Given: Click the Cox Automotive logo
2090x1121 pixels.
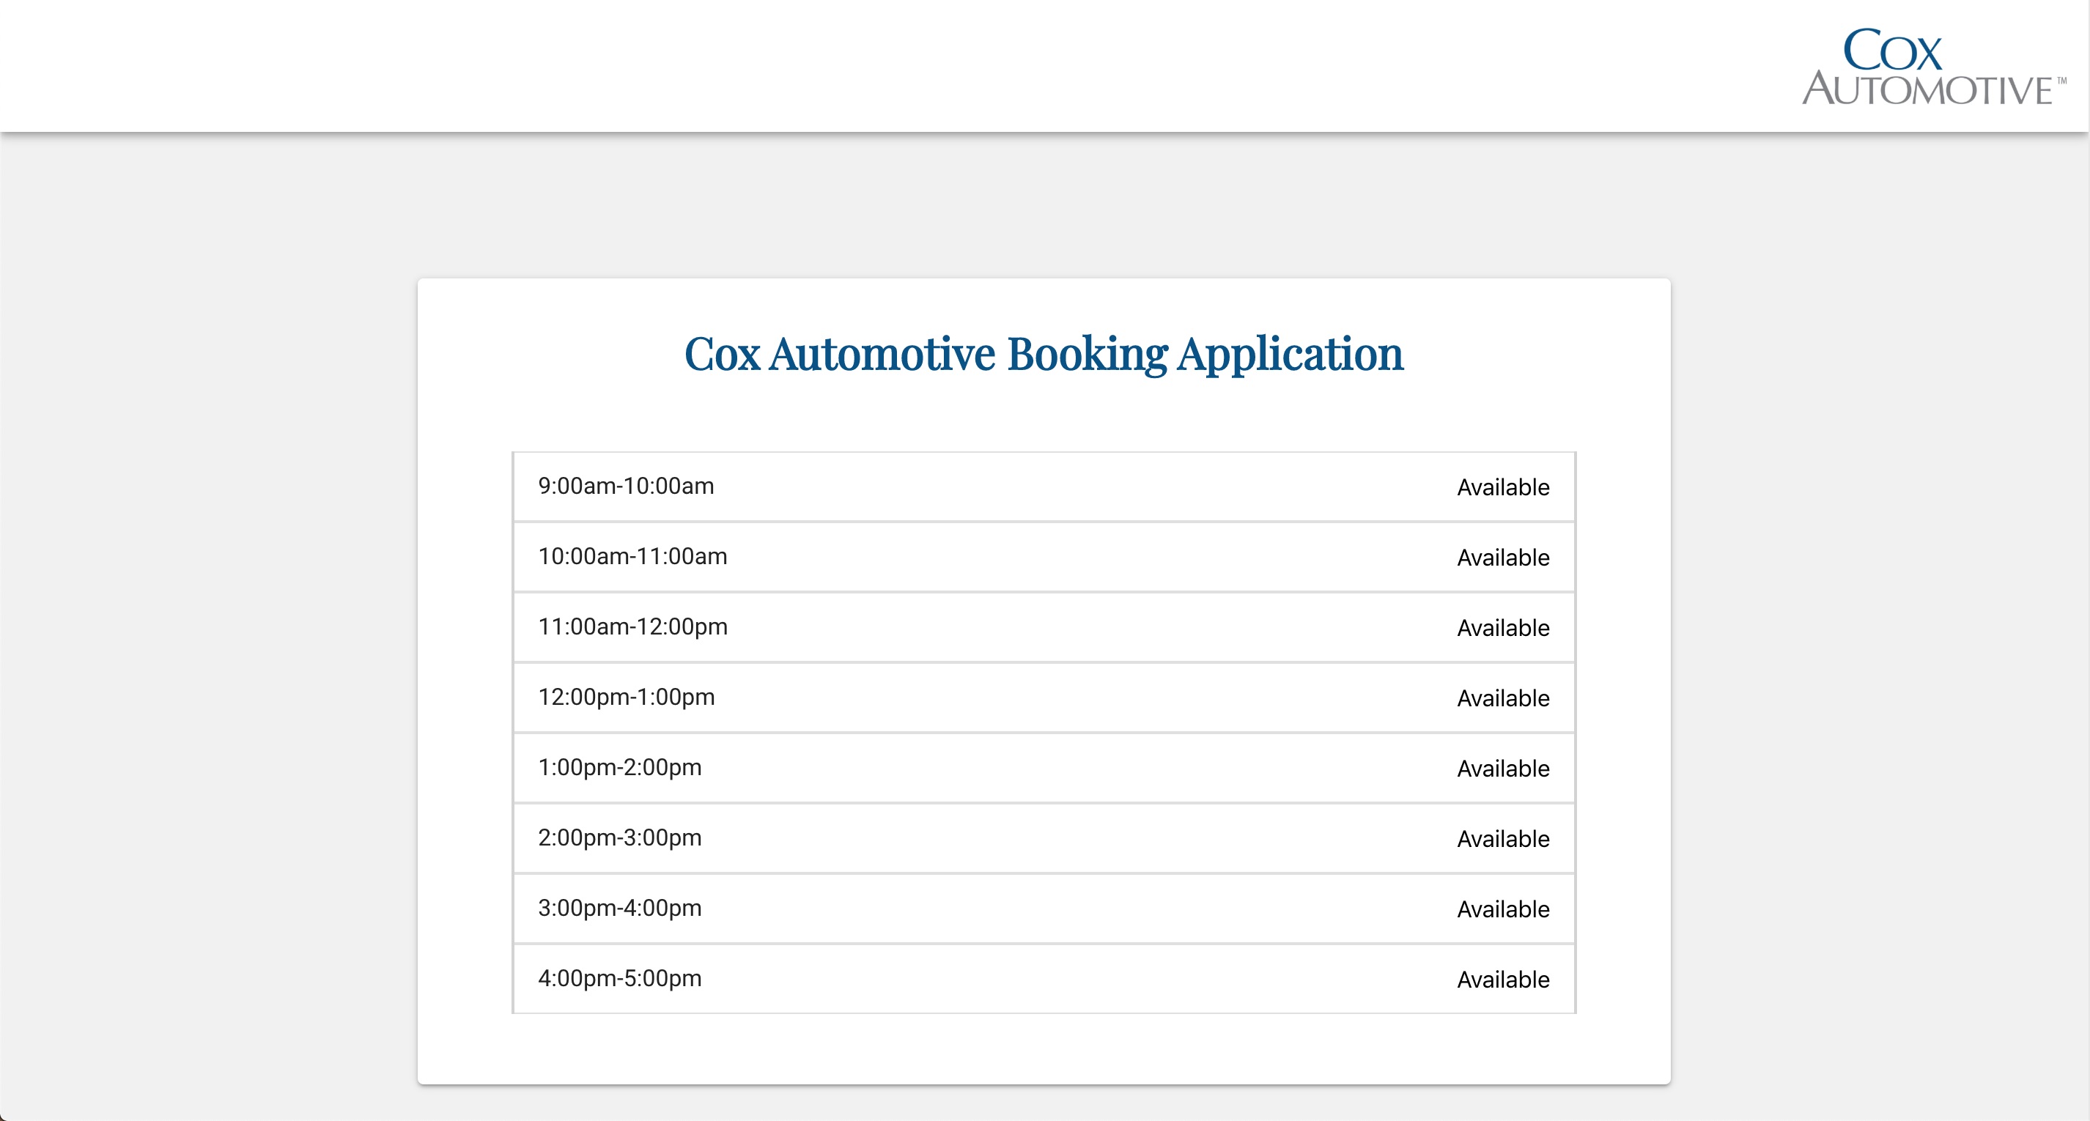Looking at the screenshot, I should (x=1934, y=67).
